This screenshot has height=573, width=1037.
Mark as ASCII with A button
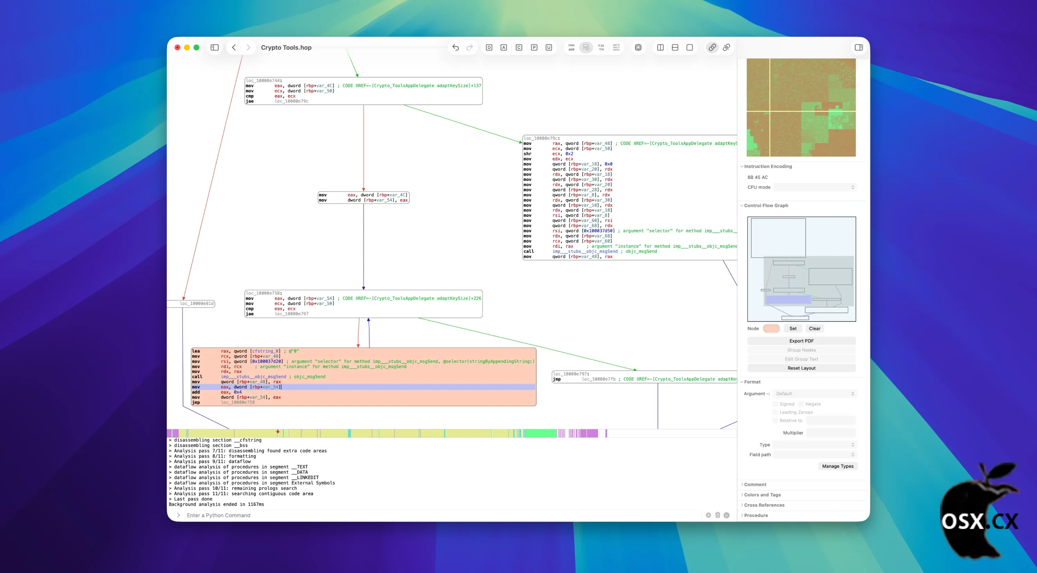(504, 47)
